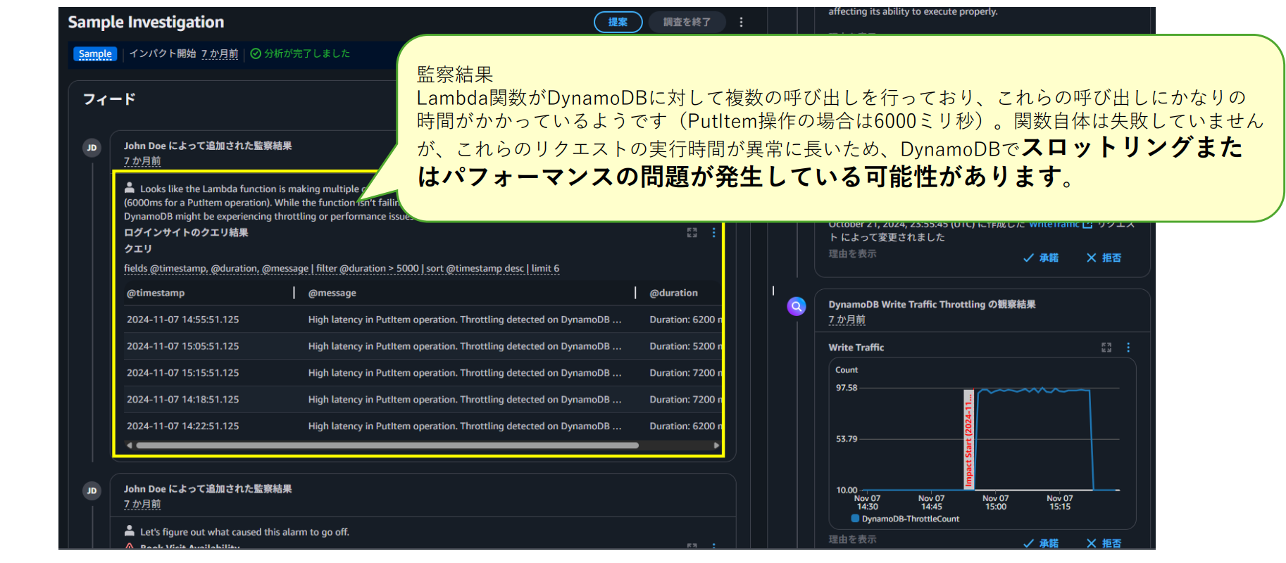Click the purple magnifier observation icon
The width and height of the screenshot is (1286, 563).
(797, 306)
